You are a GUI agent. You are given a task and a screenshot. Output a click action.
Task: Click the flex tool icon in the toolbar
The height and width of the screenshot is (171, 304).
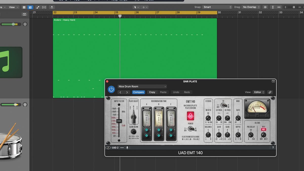click(x=52, y=7)
